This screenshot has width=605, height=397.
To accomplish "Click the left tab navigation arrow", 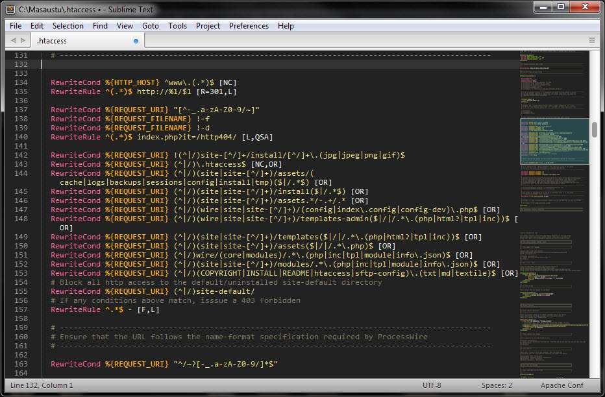I will point(14,40).
